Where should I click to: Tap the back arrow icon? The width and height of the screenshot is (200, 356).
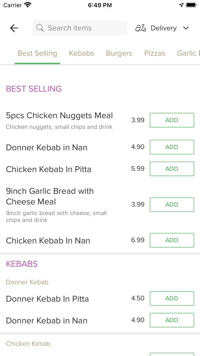[x=14, y=28]
